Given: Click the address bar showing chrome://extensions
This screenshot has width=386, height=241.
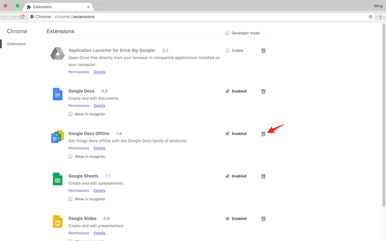Looking at the screenshot, I should coord(201,17).
